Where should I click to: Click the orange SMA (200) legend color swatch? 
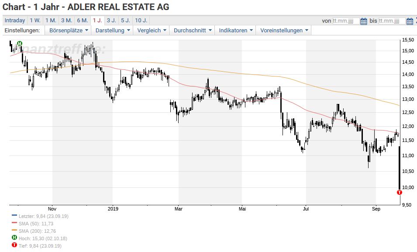click(x=14, y=230)
